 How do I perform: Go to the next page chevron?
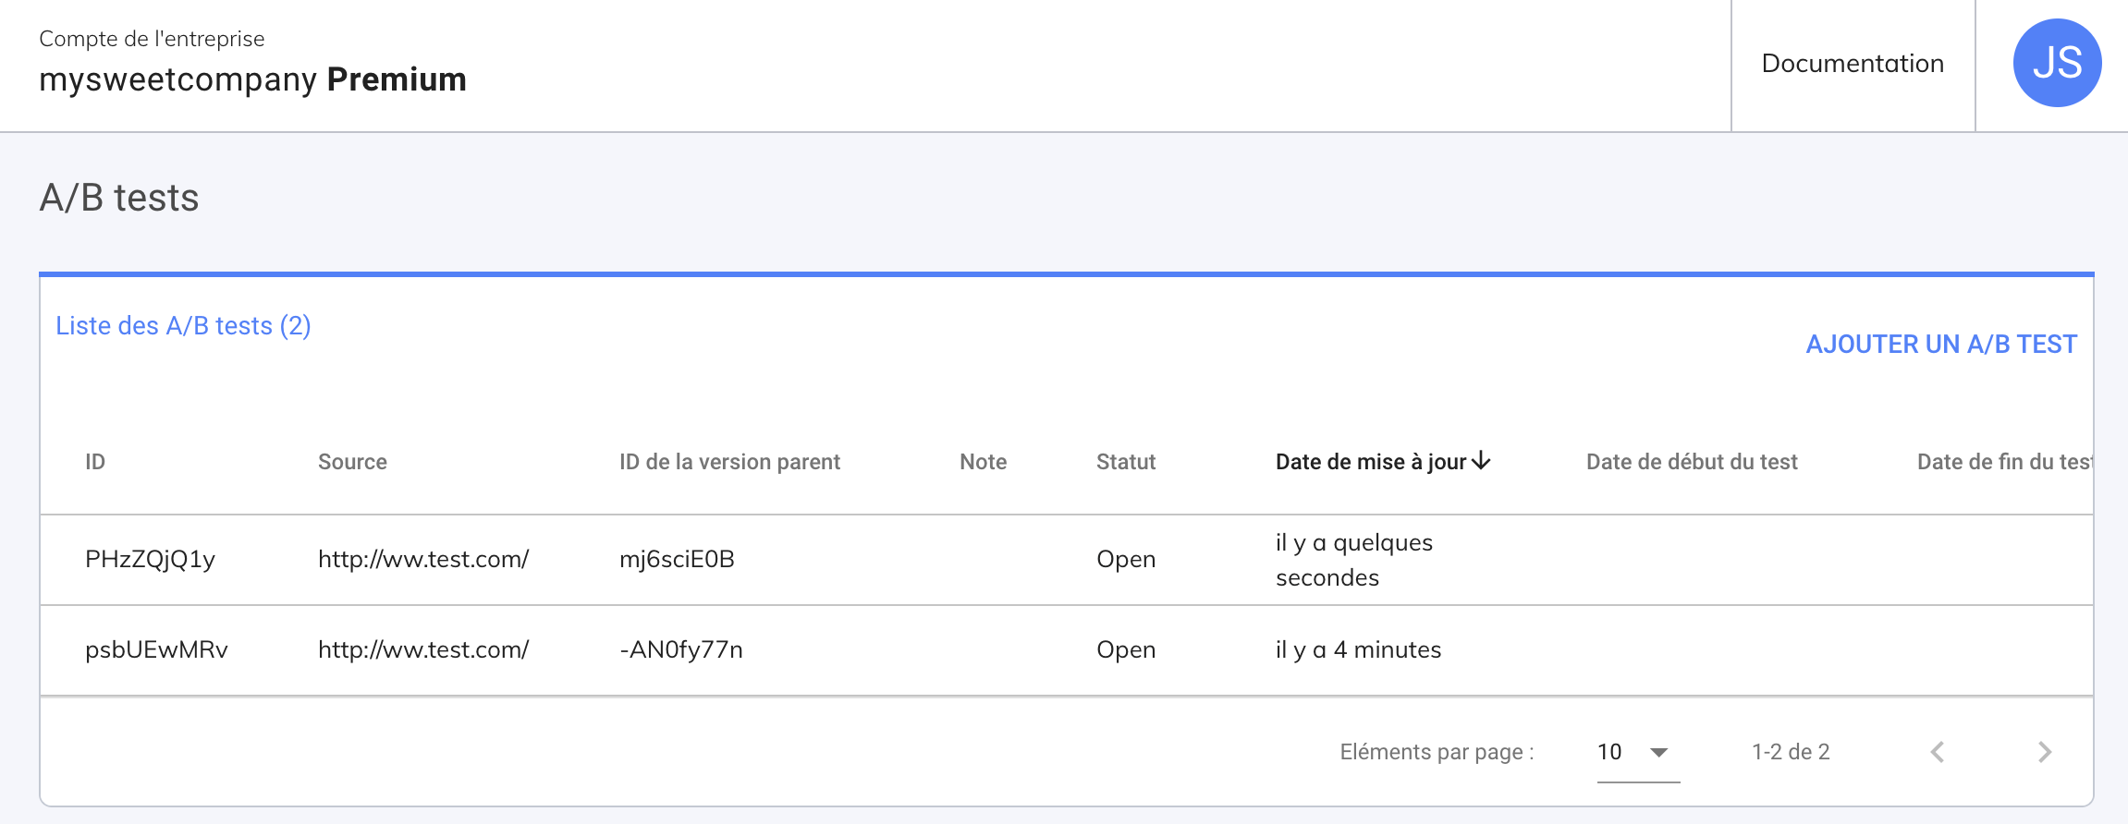coord(2044,752)
